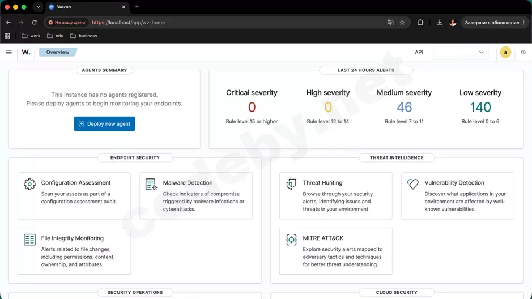Click the API label in header
The image size is (532, 299).
click(x=419, y=52)
